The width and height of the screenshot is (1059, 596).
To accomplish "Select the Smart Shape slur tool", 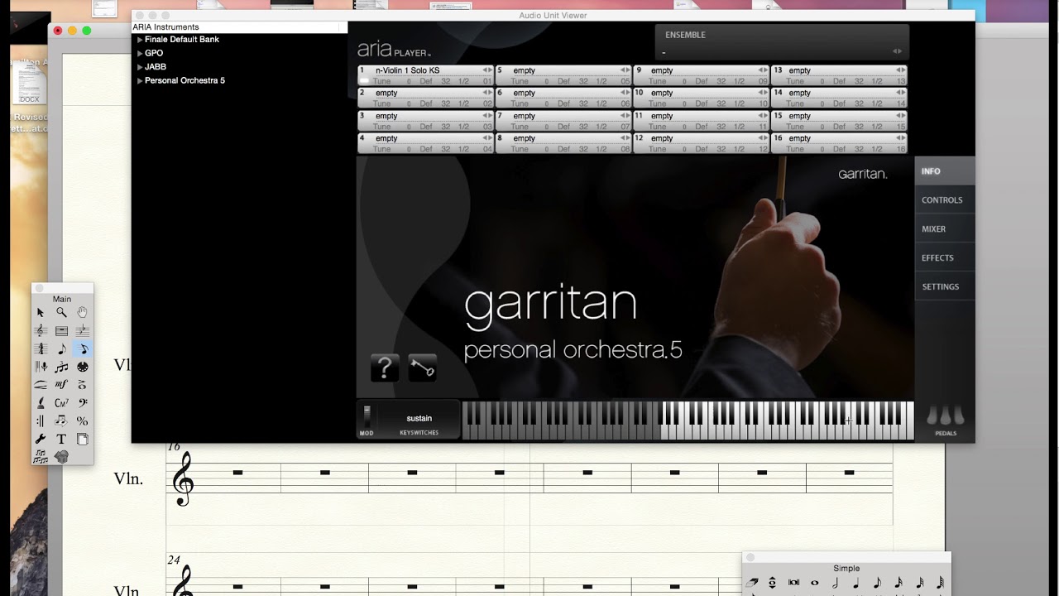I will click(x=41, y=385).
